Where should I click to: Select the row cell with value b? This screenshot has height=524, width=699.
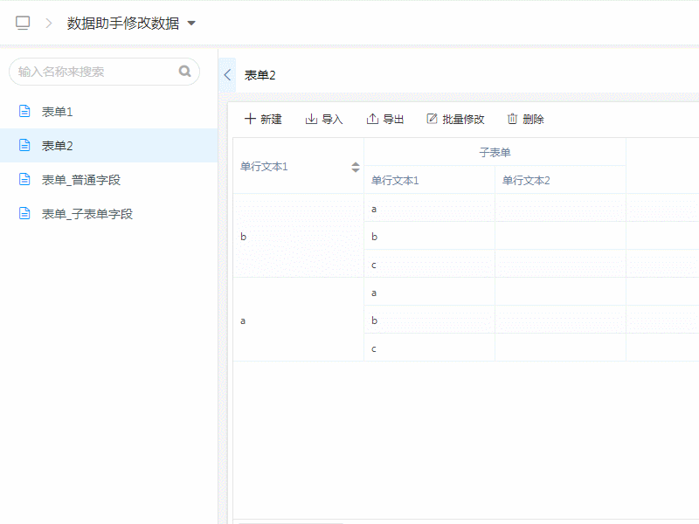click(244, 237)
